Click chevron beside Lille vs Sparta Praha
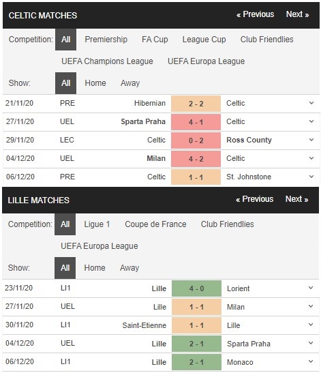 311,343
